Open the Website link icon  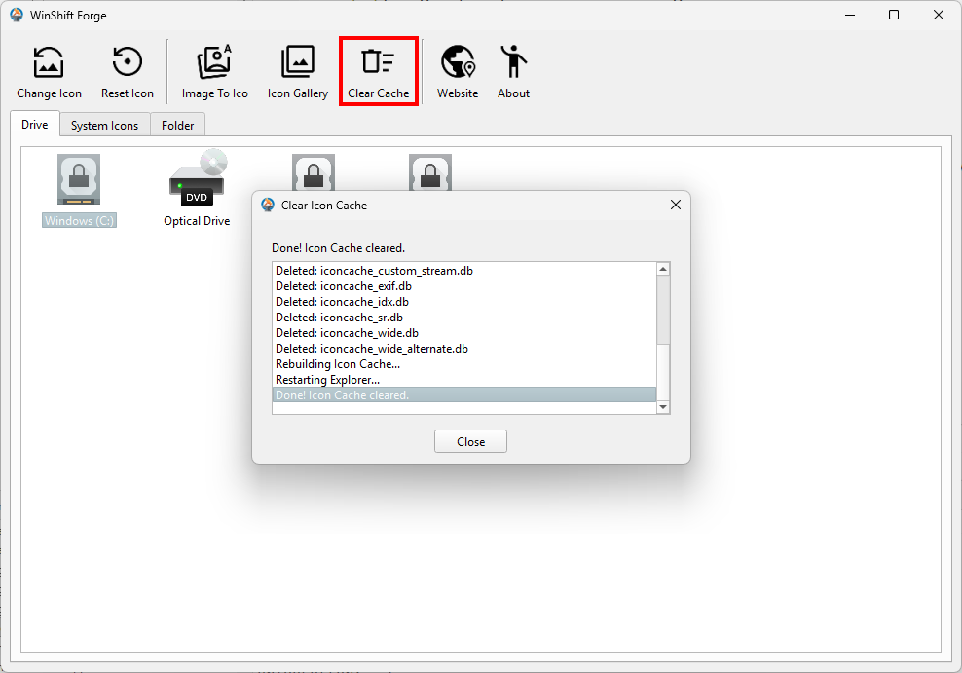point(457,72)
